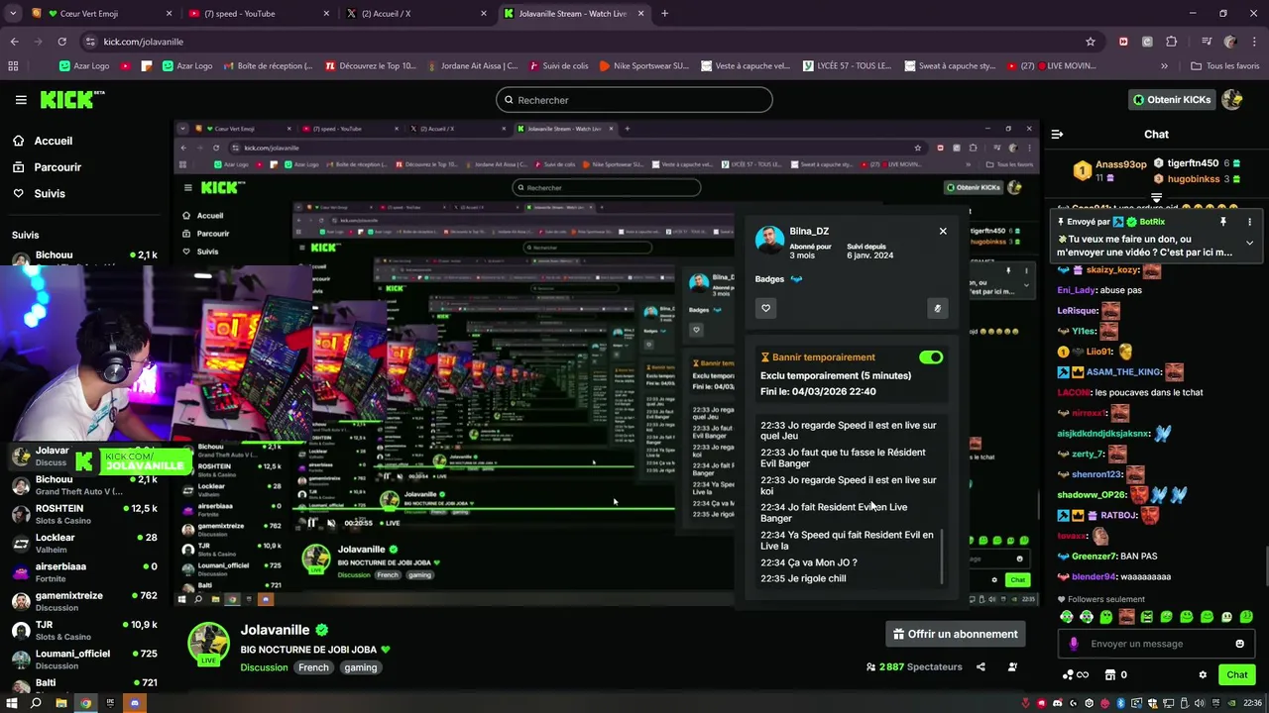This screenshot has width=1269, height=713.
Task: Open taskbar search
Action: tap(36, 703)
